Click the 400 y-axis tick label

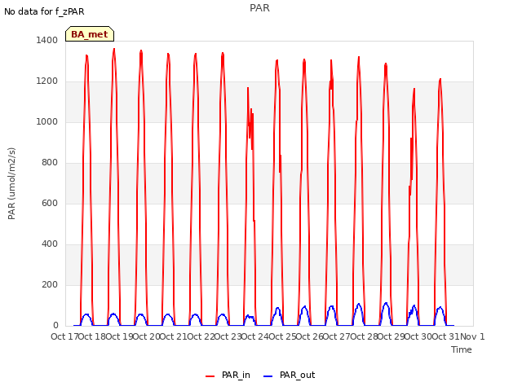click(x=50, y=244)
